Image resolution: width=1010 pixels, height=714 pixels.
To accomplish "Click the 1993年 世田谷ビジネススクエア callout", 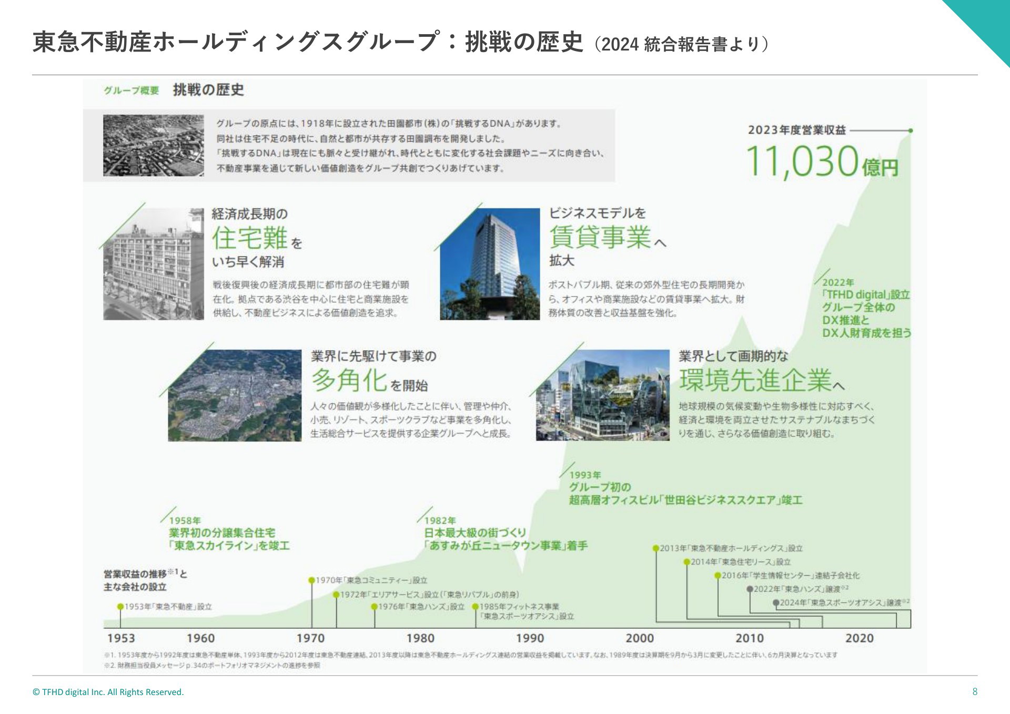I will [685, 487].
